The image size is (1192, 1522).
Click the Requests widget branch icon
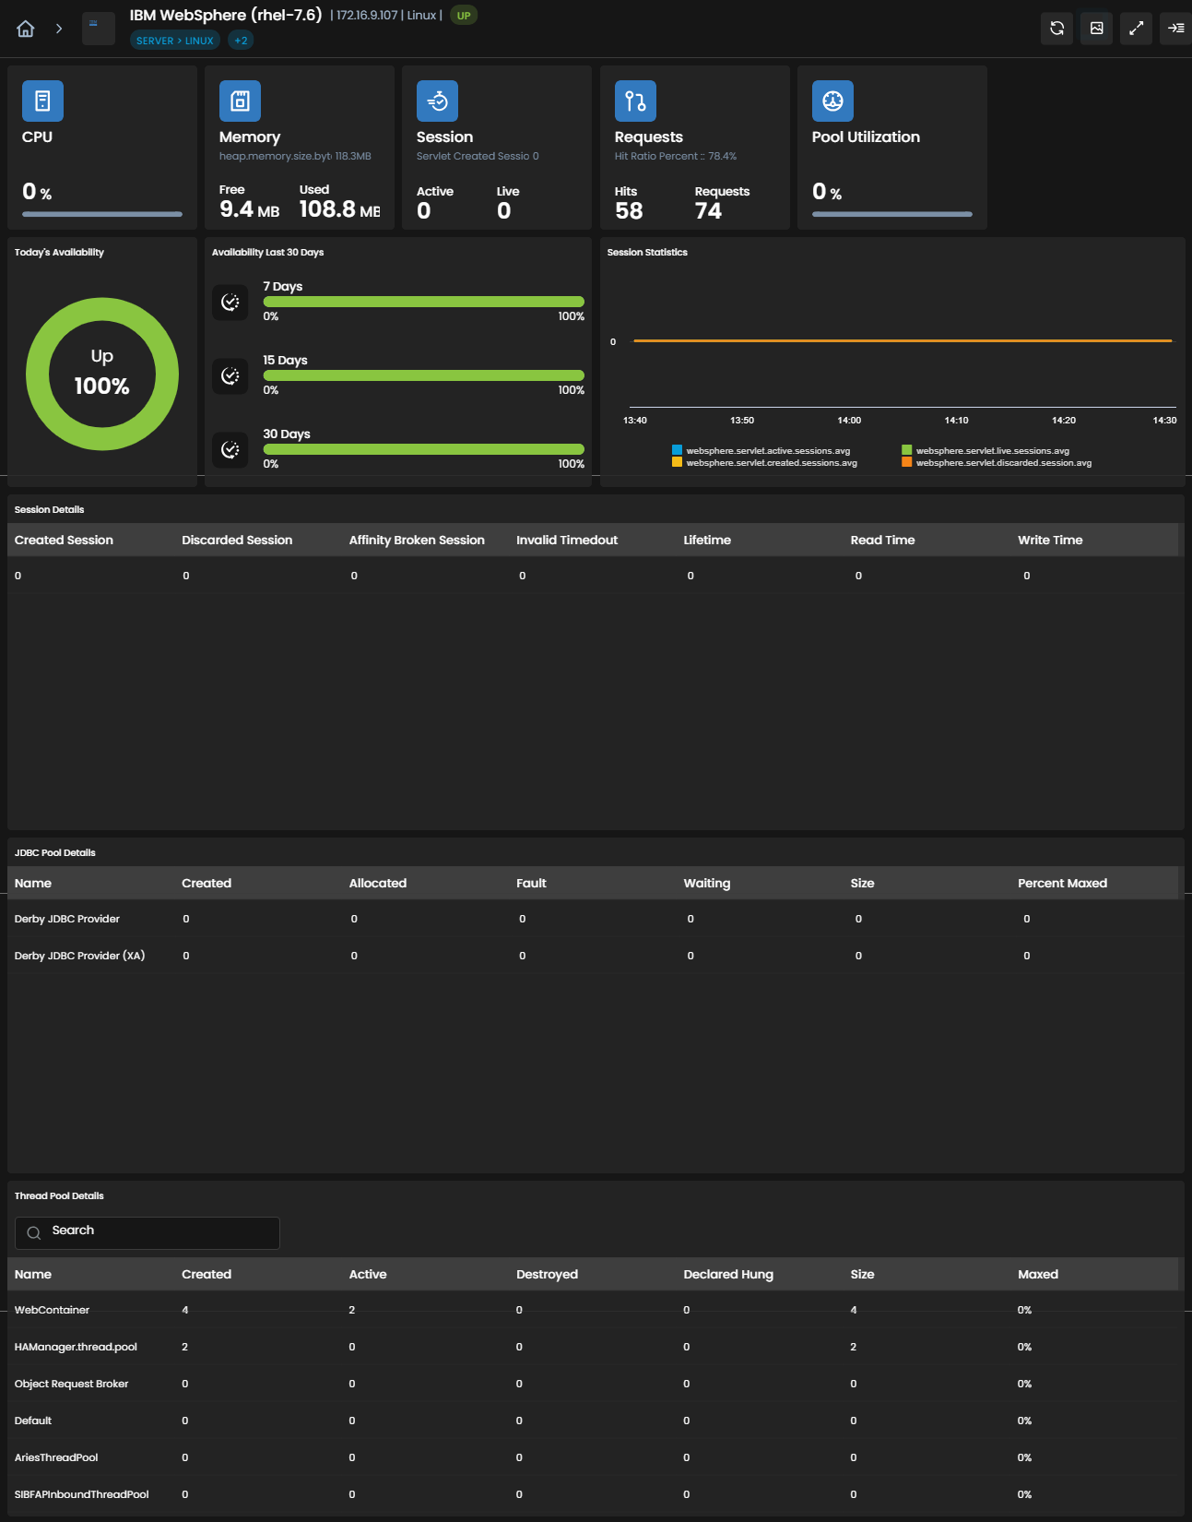tap(635, 101)
